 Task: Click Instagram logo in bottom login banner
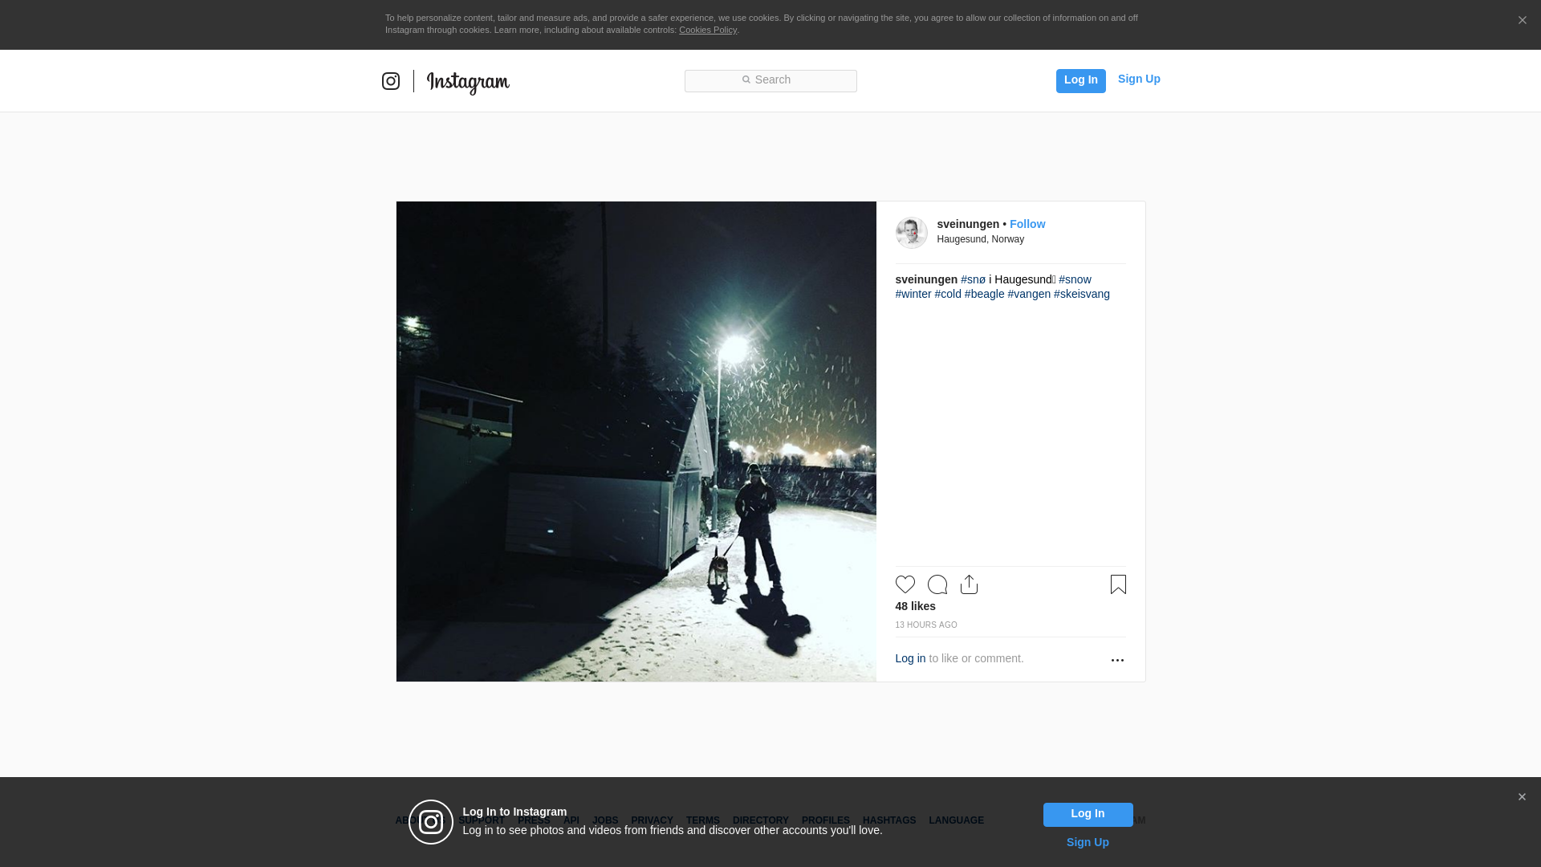click(431, 822)
